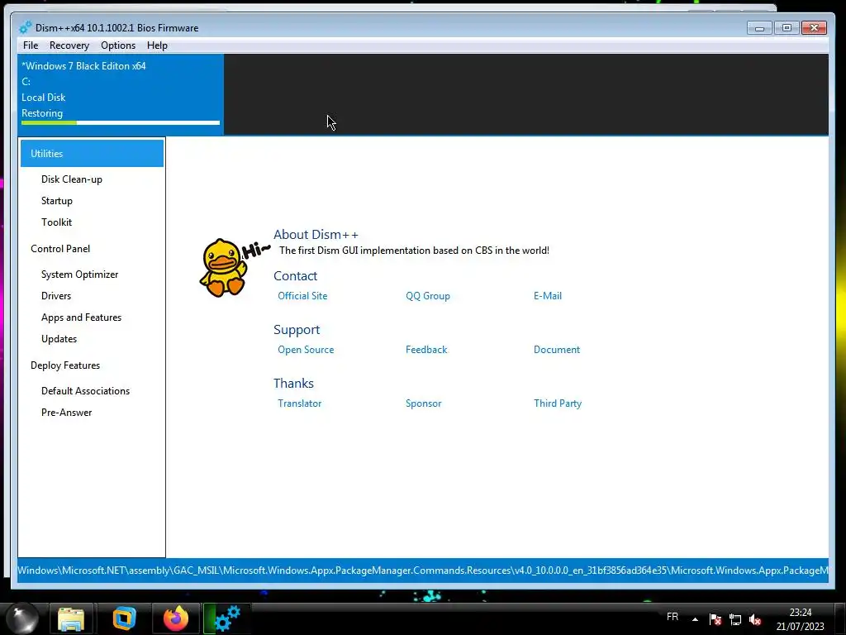Click the Restoring progress bar
Viewport: 846px width, 635px height.
point(121,123)
